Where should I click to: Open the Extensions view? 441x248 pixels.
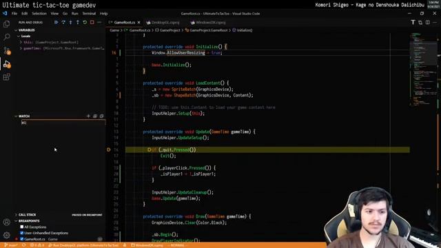click(6, 76)
